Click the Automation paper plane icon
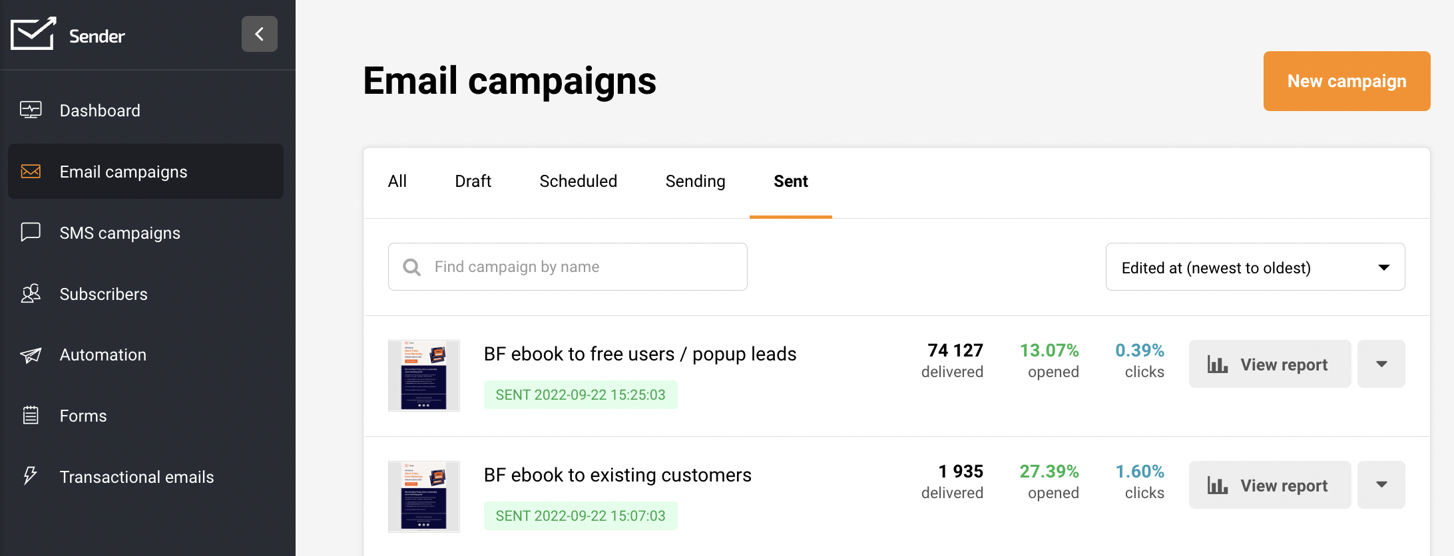The height and width of the screenshot is (556, 1454). coord(31,354)
